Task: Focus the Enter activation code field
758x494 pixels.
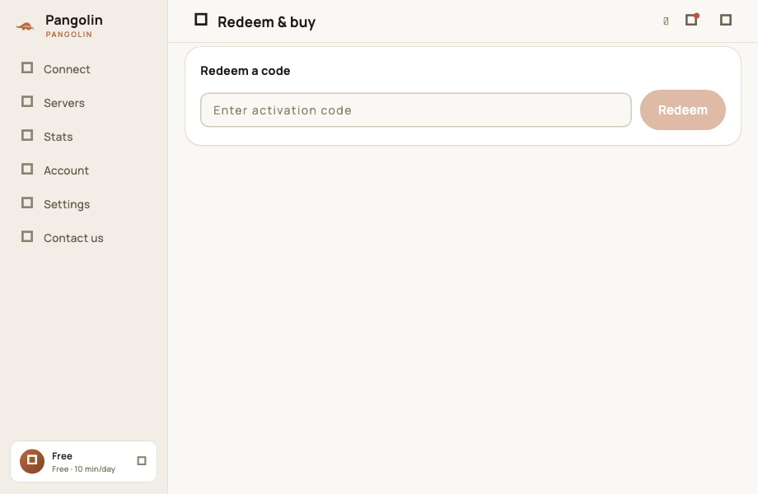Action: click(x=416, y=110)
